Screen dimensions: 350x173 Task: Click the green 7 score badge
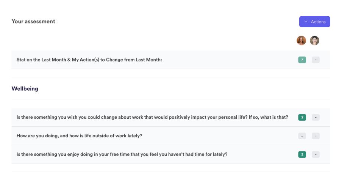(302, 60)
